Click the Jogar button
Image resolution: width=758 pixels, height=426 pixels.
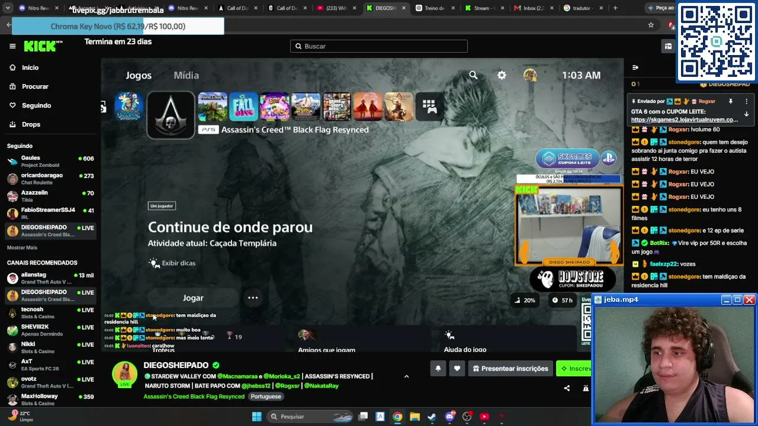click(193, 298)
